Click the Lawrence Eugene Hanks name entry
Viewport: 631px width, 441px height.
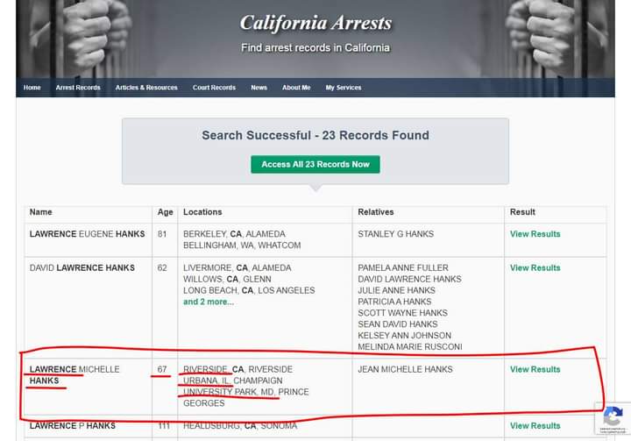(x=87, y=234)
